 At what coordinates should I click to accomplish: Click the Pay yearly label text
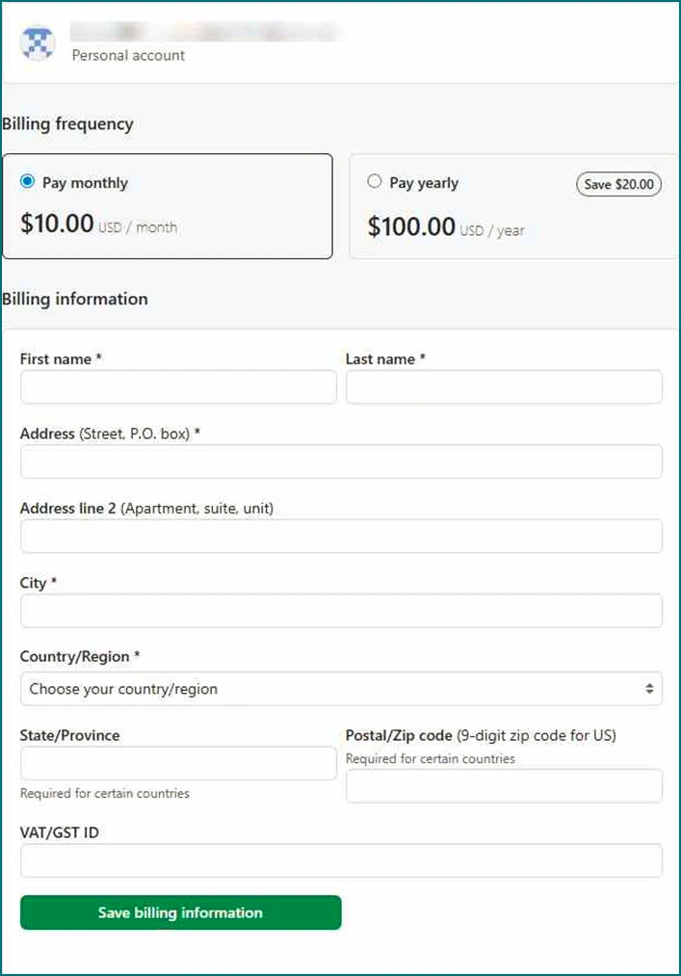point(424,183)
